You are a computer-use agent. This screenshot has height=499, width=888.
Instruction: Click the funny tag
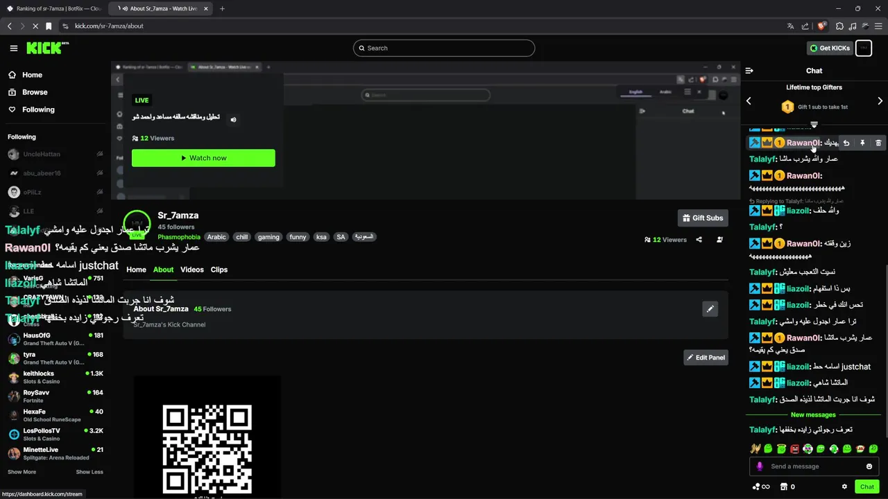coord(298,237)
